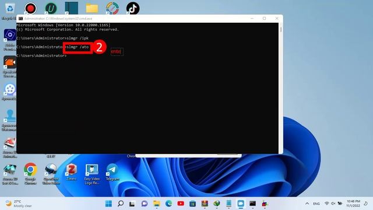This screenshot has height=210, width=373.
Task: Change the ENG input language
Action: pos(316,204)
